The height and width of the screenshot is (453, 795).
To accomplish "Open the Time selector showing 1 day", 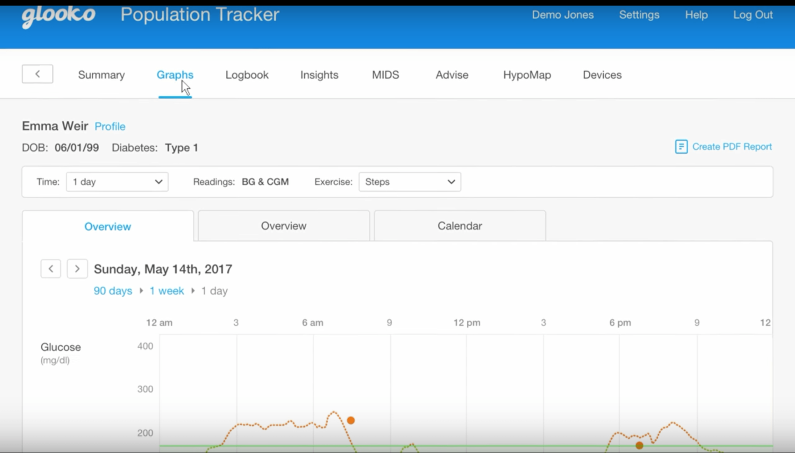I will click(x=117, y=182).
